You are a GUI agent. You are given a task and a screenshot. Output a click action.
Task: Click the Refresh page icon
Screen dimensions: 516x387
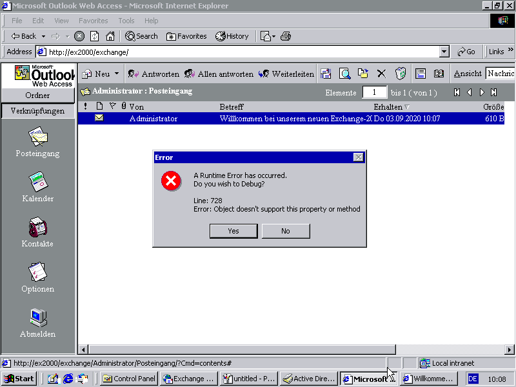point(94,36)
